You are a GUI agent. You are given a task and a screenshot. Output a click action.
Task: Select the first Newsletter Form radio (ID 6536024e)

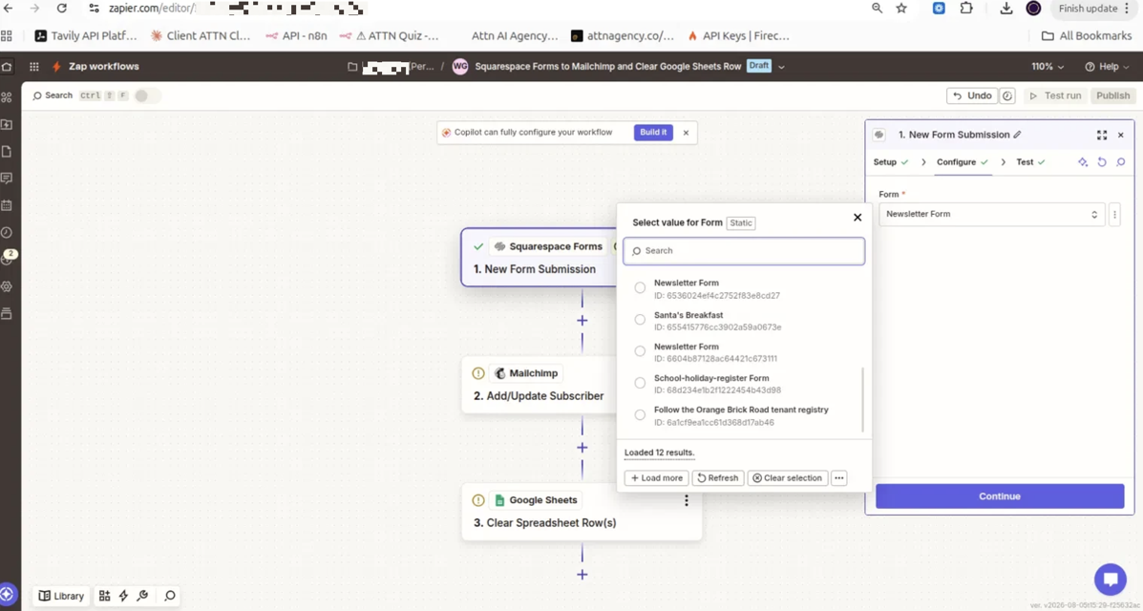(x=639, y=288)
